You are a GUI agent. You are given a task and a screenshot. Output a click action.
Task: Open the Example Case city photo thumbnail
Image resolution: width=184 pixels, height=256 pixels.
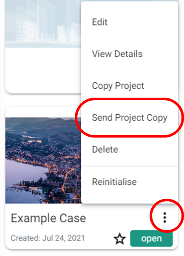(x=43, y=160)
